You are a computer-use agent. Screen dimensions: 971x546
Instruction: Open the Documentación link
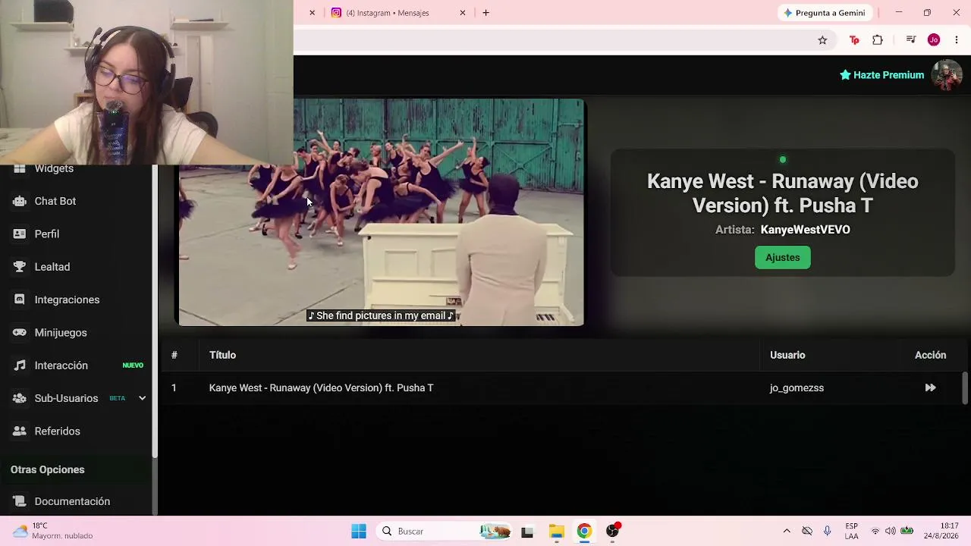pos(72,501)
